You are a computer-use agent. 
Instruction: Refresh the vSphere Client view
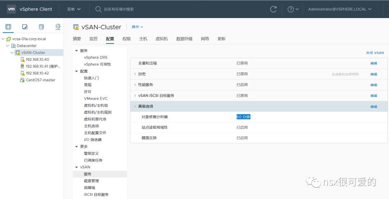(273, 9)
